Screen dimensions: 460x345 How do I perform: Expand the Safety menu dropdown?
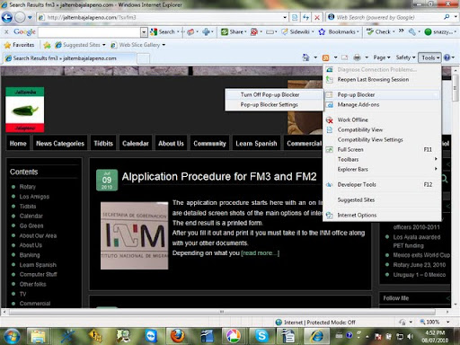405,57
